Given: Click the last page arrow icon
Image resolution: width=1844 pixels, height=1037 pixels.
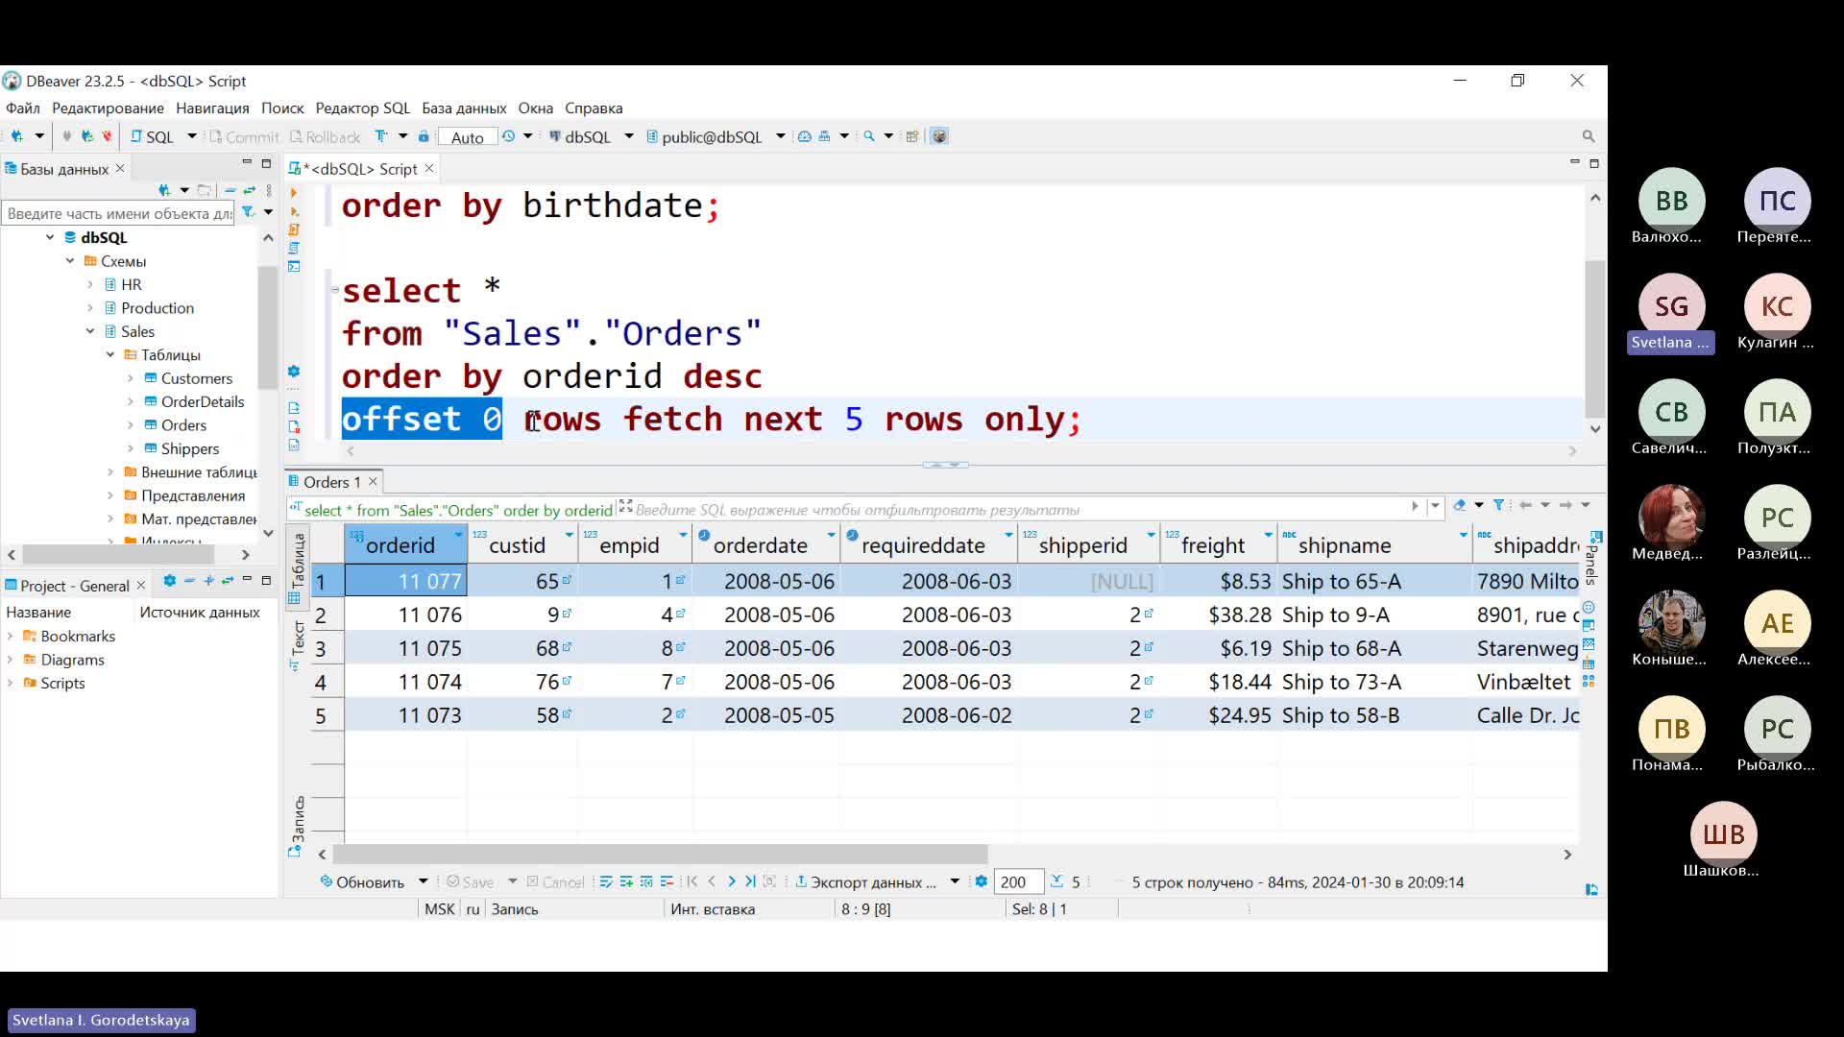Looking at the screenshot, I should 750,881.
